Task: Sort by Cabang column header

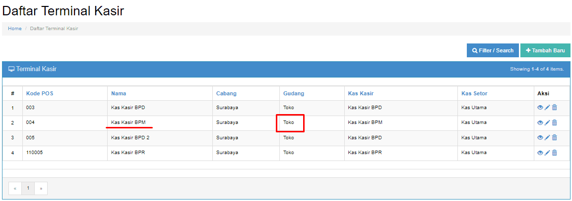Action: (x=226, y=94)
